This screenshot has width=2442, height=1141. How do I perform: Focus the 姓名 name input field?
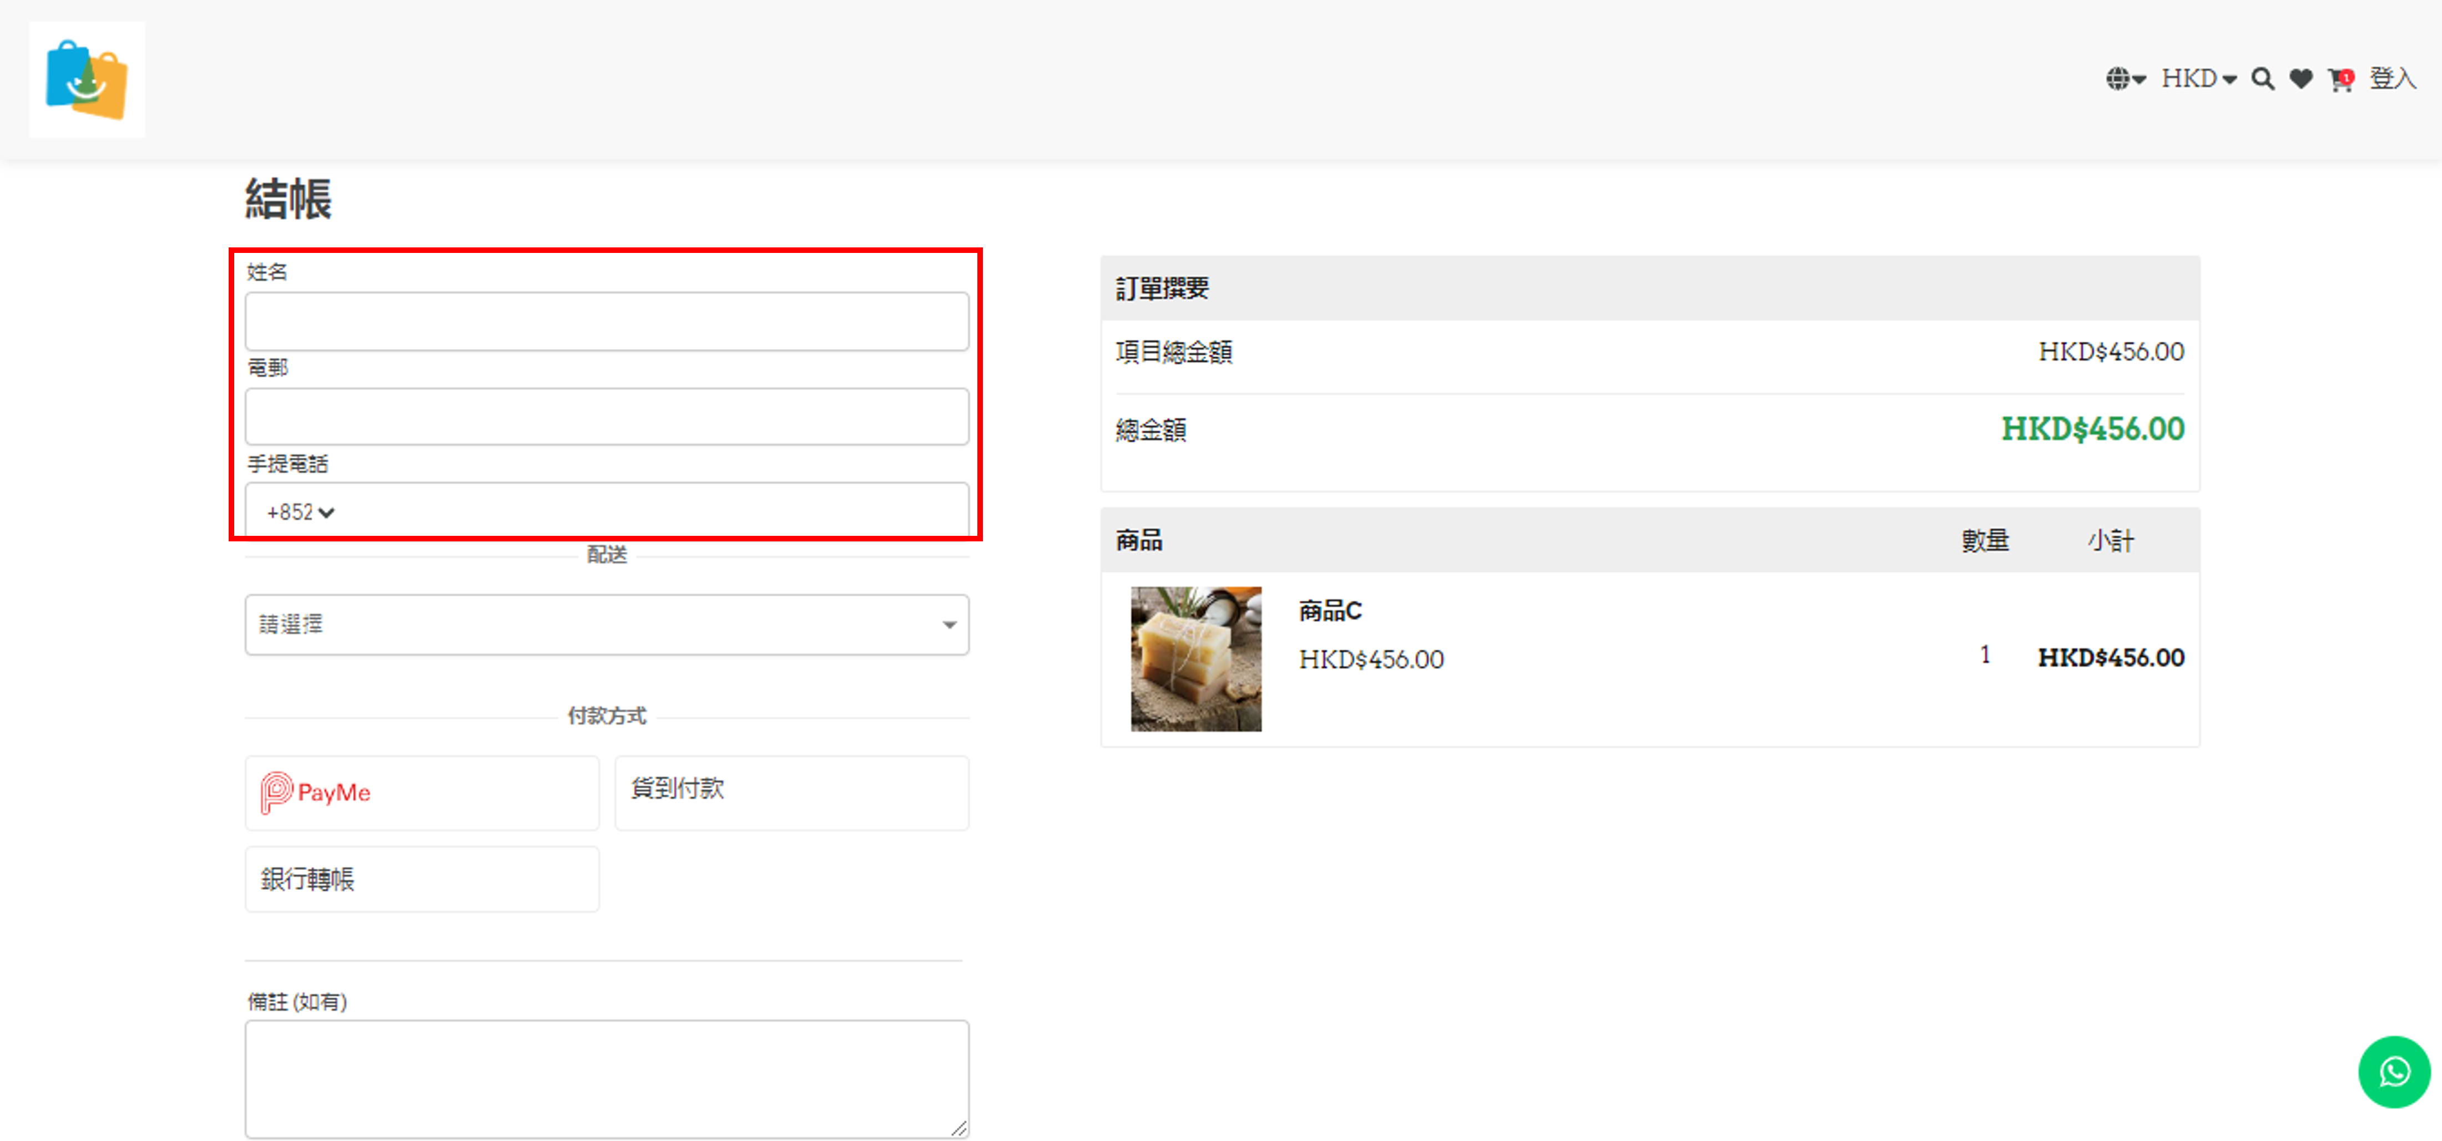click(x=607, y=321)
